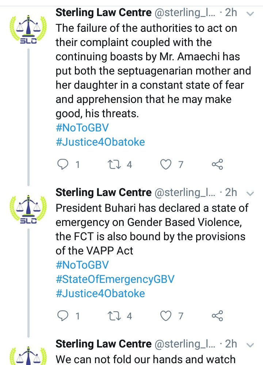Reply to the Mr. Amaechi threats tweet
263x365 pixels.
pyautogui.click(x=63, y=164)
